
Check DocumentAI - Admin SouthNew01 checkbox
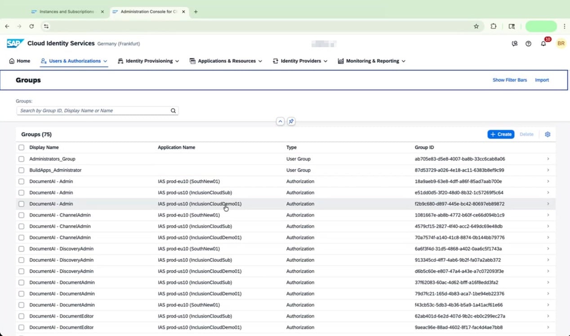pyautogui.click(x=21, y=181)
